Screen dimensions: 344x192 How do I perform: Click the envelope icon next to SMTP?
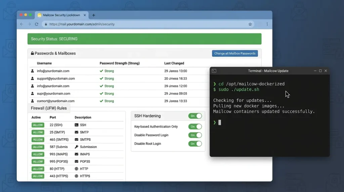[x=76, y=132]
